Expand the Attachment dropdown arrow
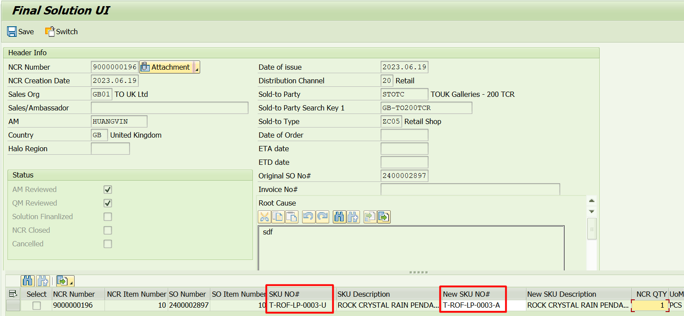Image resolution: width=684 pixels, height=316 pixels. point(197,68)
